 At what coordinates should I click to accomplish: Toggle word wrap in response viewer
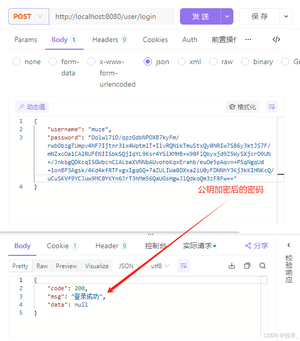click(184, 266)
